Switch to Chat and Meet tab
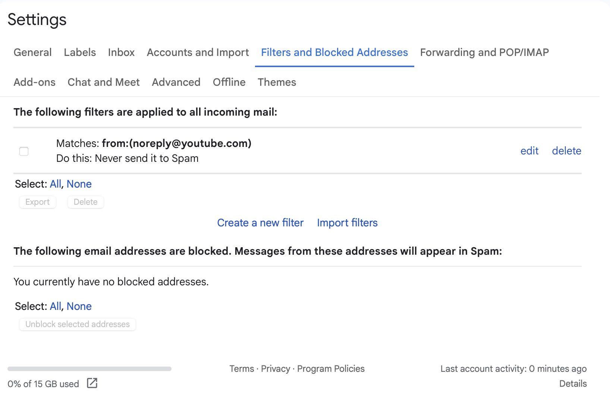610x405 pixels. [104, 82]
